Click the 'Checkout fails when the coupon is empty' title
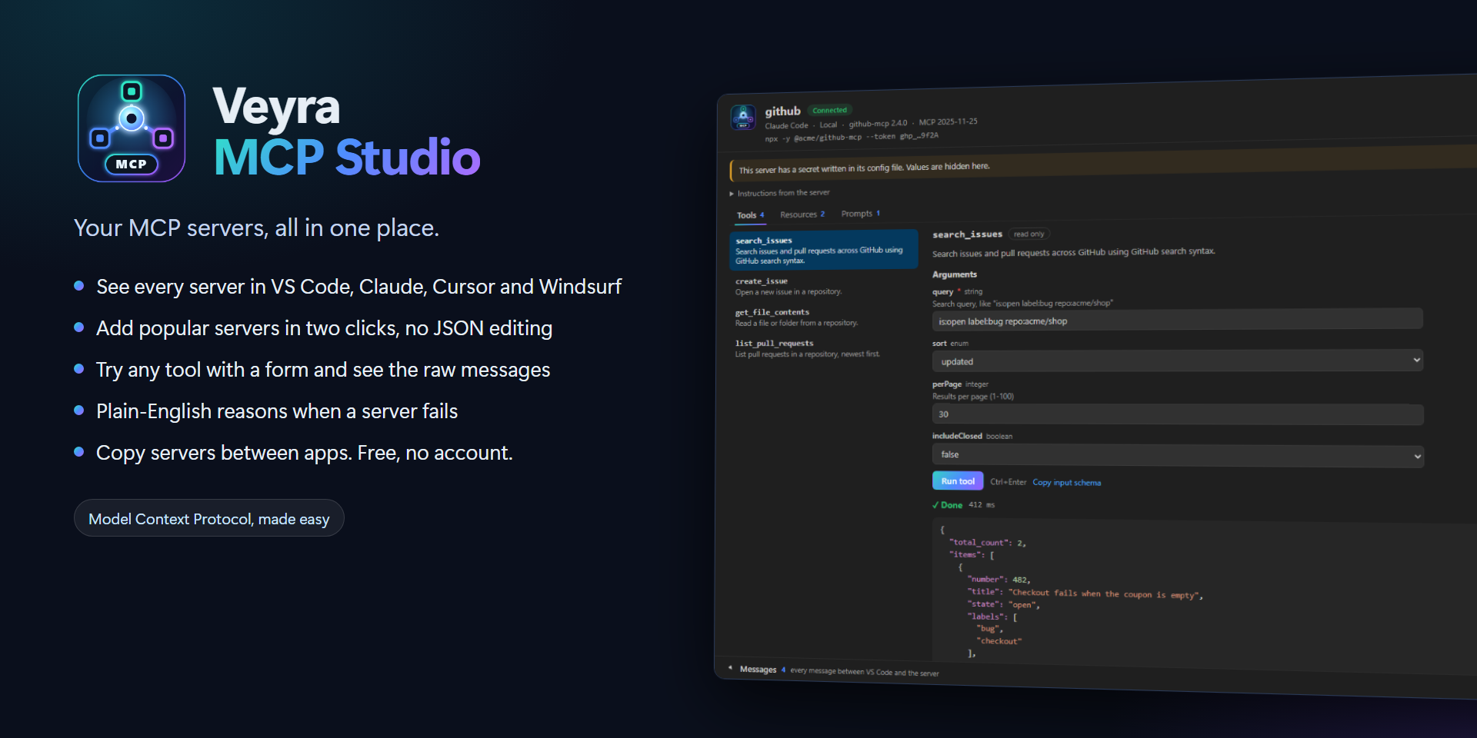The width and height of the screenshot is (1477, 738). 1105,593
